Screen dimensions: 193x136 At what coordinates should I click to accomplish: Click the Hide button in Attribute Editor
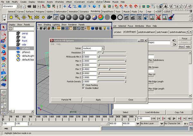(188, 47)
